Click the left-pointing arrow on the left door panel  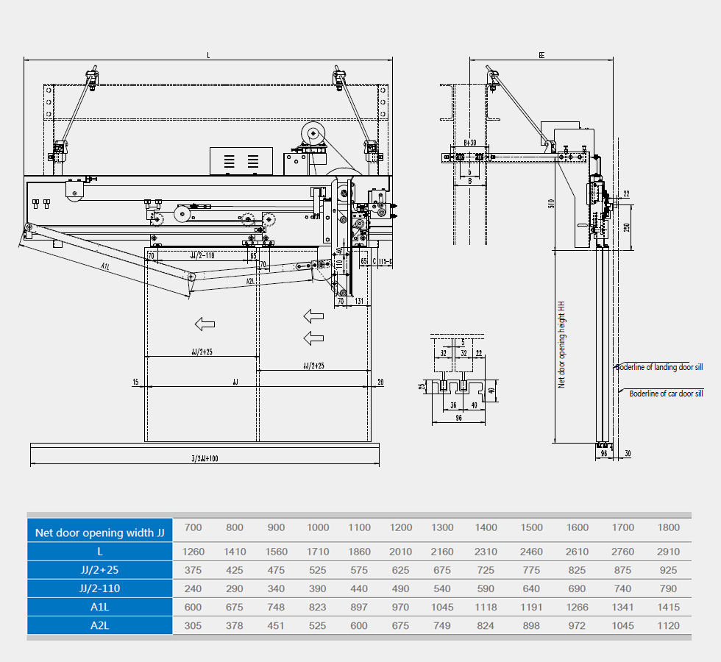[205, 323]
